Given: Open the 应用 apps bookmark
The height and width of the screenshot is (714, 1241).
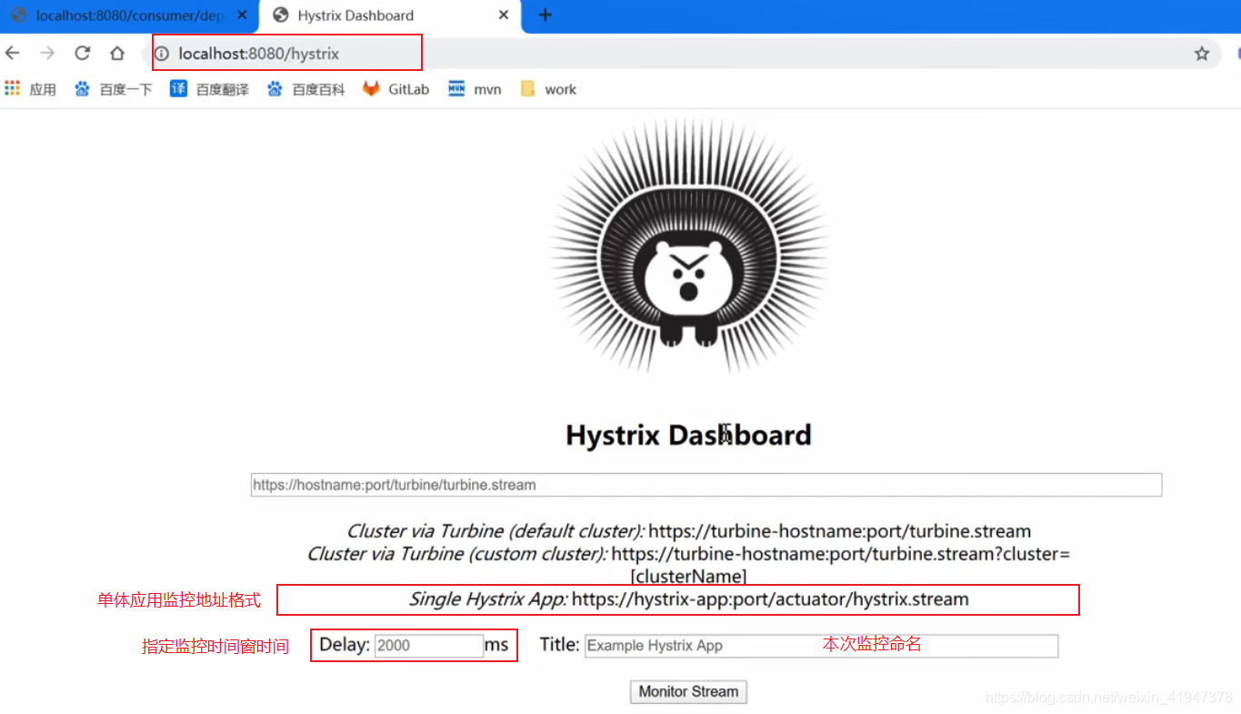Looking at the screenshot, I should (x=31, y=89).
